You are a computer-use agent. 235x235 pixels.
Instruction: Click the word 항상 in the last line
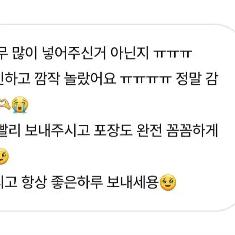[34, 182]
